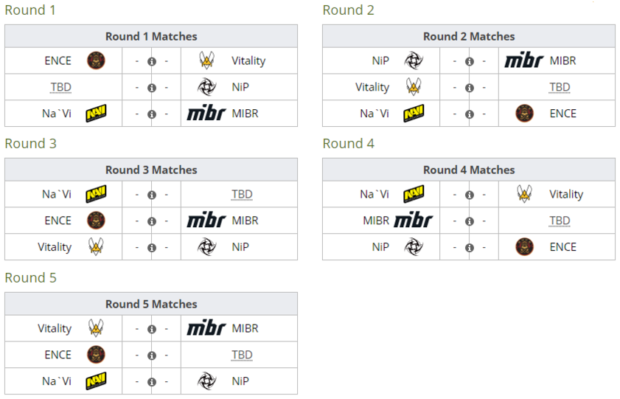Open info icon for Na`Vi vs NiP Round 5

152,382
